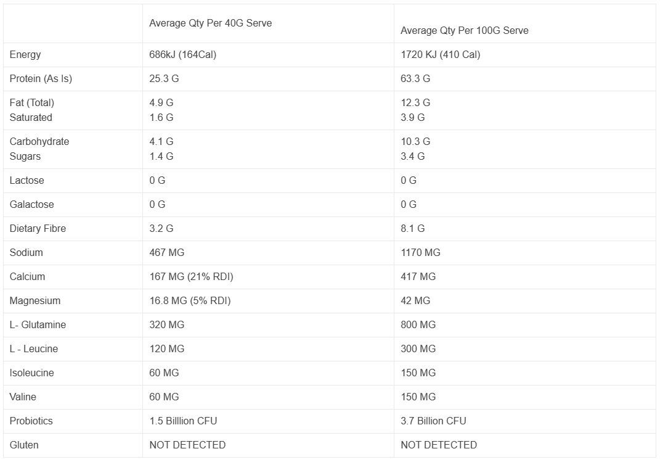Click the 1170 MG sodium value
The height and width of the screenshot is (462, 660).
coord(420,252)
